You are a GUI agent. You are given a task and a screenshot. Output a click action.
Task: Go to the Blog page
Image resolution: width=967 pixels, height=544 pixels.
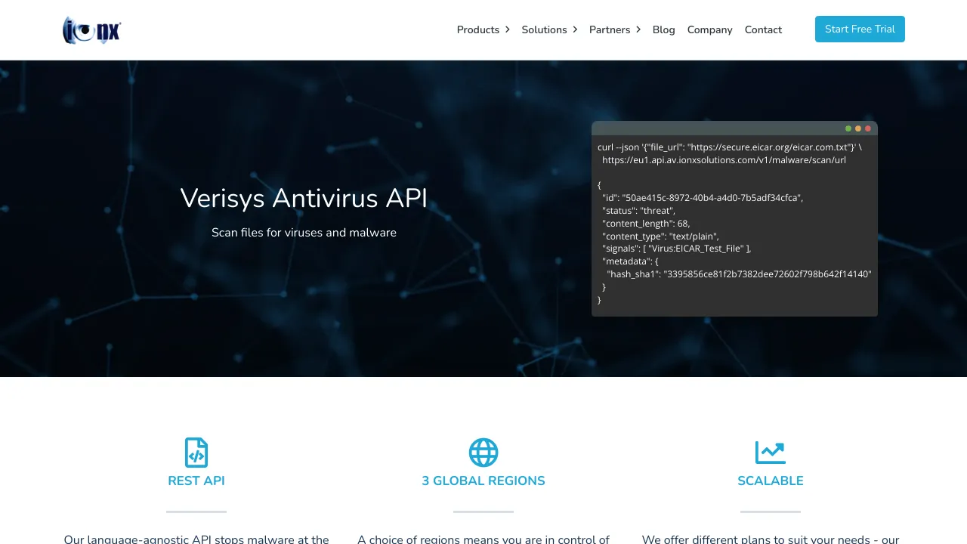[664, 29]
